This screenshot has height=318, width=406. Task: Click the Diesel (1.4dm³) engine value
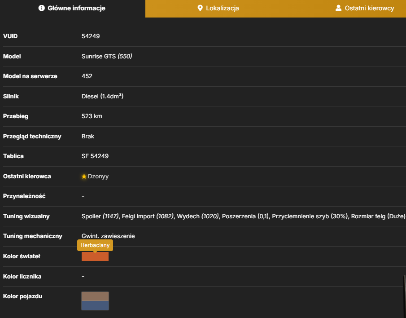click(103, 96)
